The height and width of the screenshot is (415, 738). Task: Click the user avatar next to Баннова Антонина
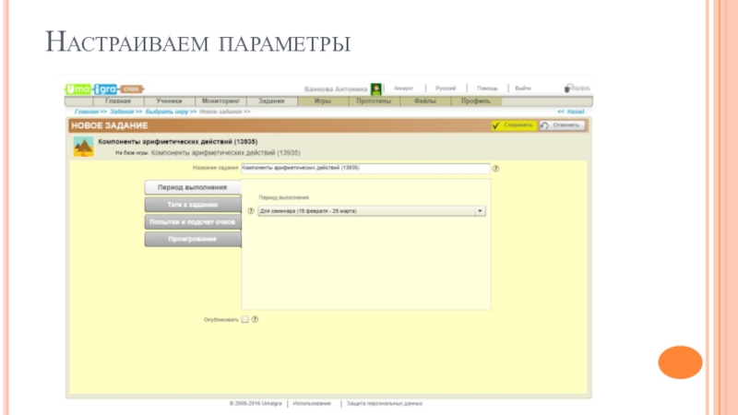[376, 89]
